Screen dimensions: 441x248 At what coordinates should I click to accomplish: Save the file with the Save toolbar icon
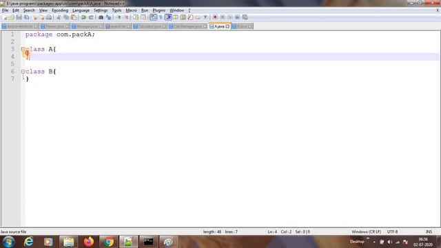click(19, 17)
